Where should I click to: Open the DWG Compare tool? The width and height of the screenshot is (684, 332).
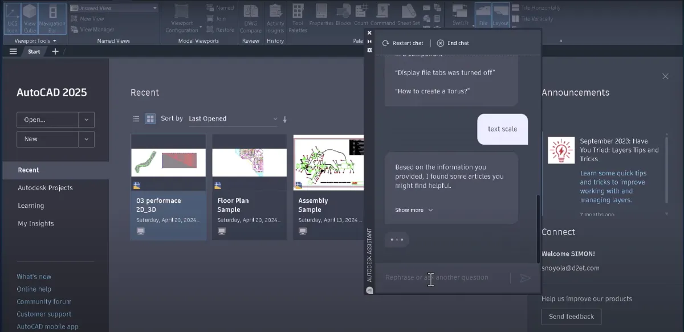point(251,19)
